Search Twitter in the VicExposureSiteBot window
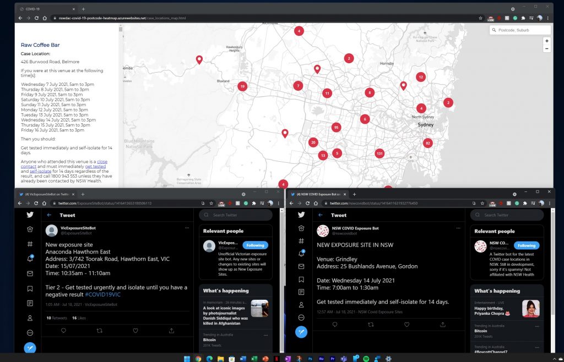 click(236, 215)
